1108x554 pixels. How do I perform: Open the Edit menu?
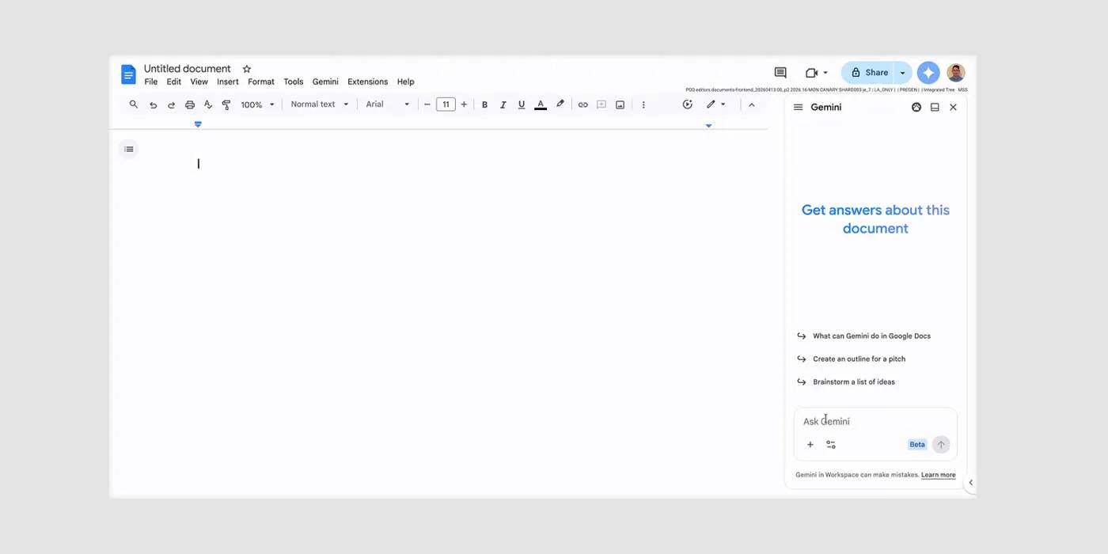click(174, 82)
